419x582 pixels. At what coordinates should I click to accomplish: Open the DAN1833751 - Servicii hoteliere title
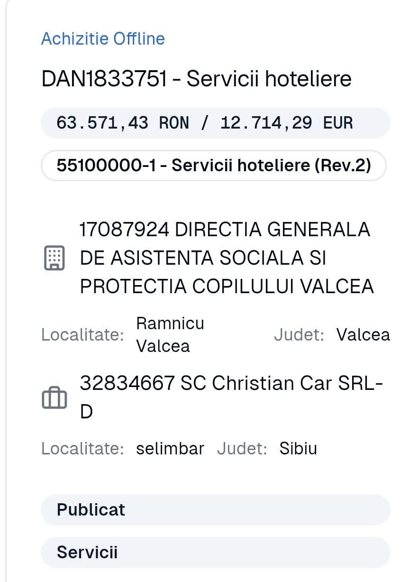(196, 79)
